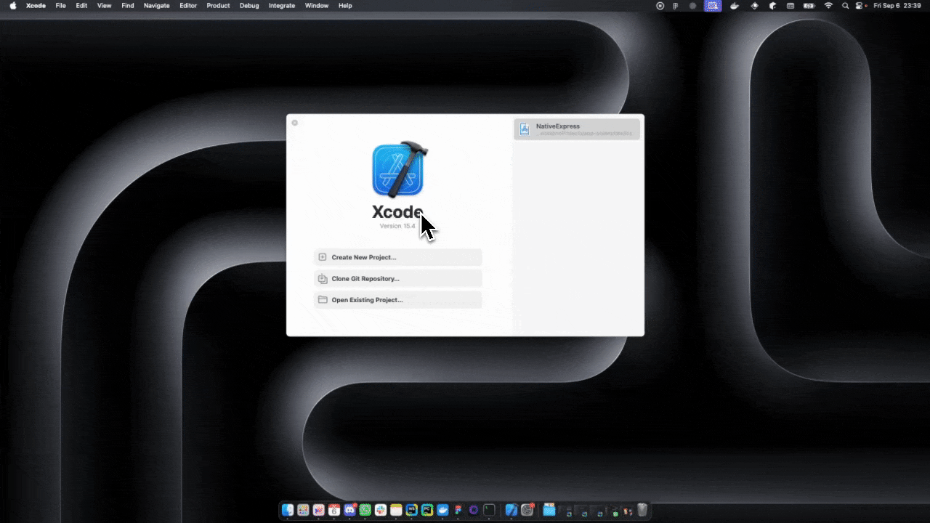Viewport: 930px width, 523px height.
Task: Open Finder from the Dock
Action: pyautogui.click(x=288, y=510)
